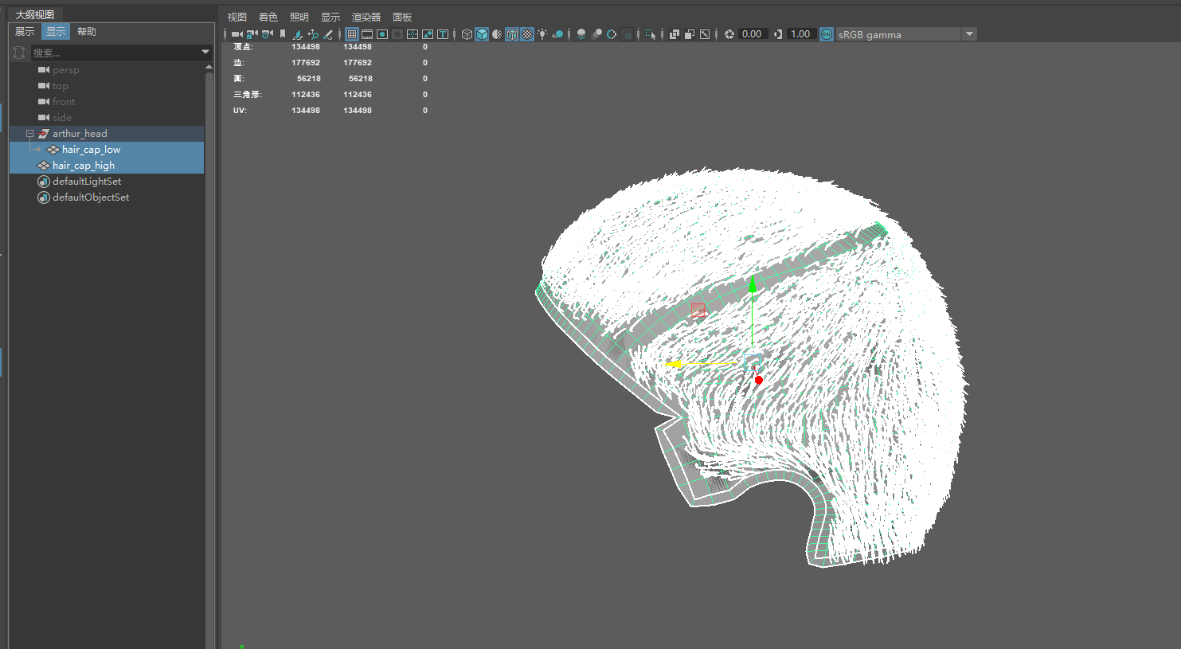Image resolution: width=1181 pixels, height=649 pixels.
Task: Toggle the ON view transform switch
Action: [x=827, y=34]
